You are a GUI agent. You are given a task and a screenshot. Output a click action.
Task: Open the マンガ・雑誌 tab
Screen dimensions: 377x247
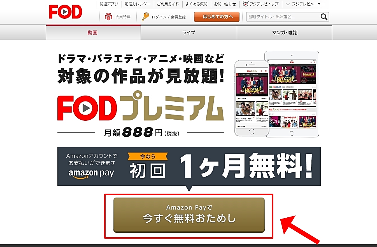click(x=285, y=32)
